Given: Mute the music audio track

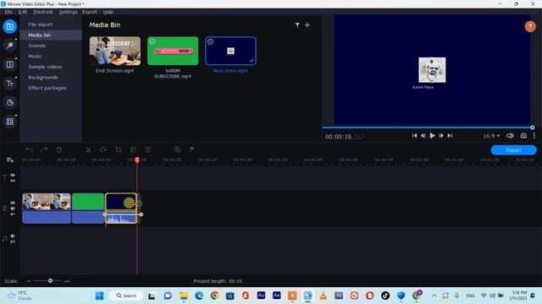Looking at the screenshot, I should tap(13, 236).
